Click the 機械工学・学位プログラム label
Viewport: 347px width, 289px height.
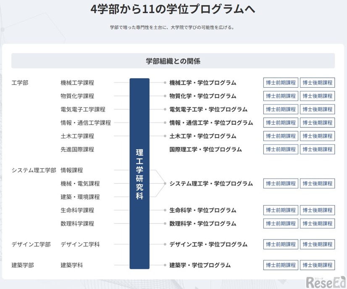click(203, 83)
